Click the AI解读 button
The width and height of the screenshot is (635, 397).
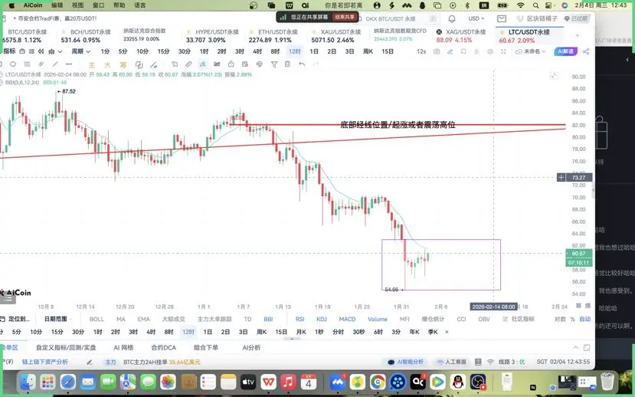point(565,51)
